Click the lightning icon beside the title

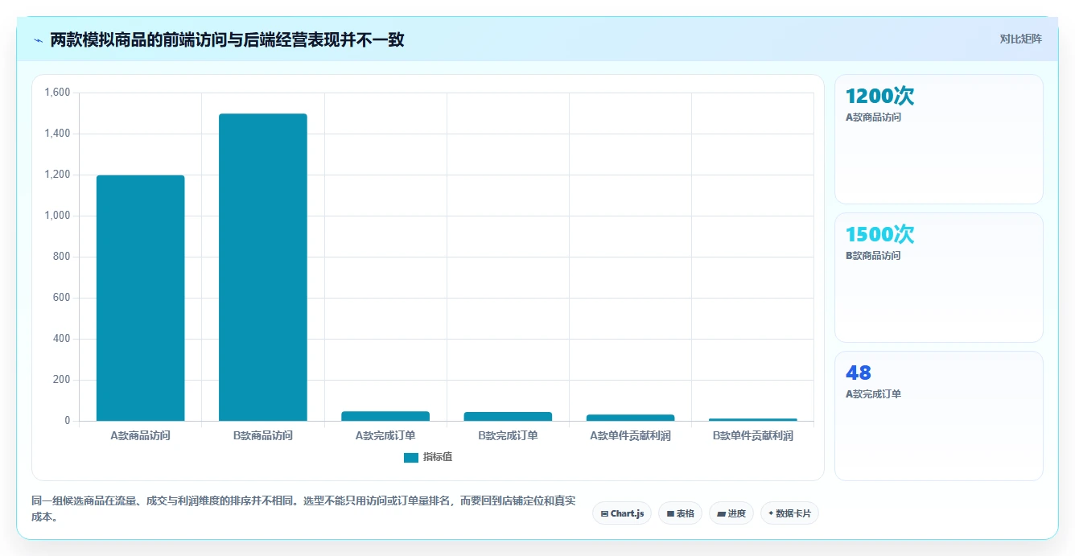[x=38, y=40]
